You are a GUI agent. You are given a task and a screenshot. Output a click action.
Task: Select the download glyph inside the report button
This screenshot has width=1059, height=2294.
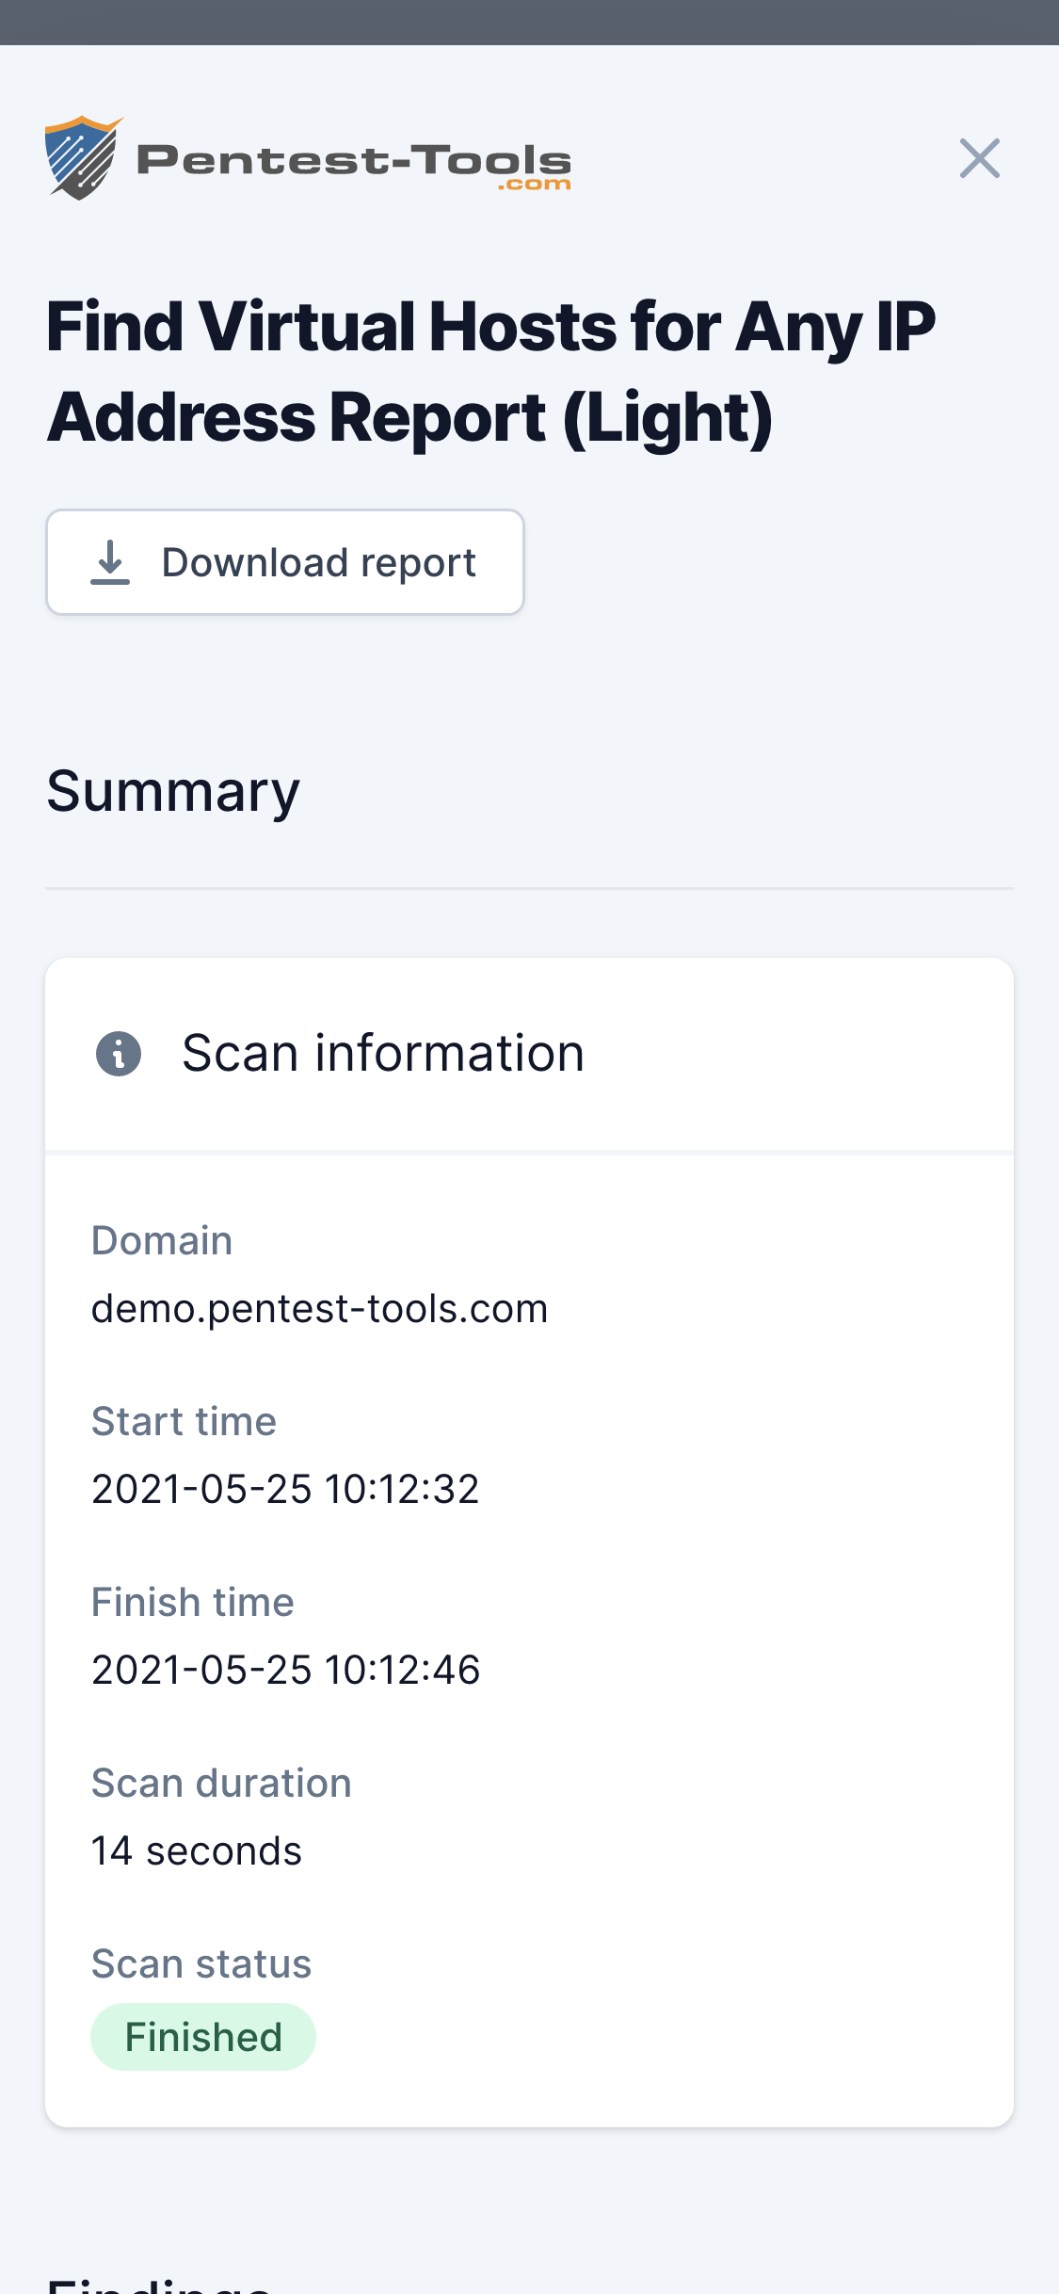click(110, 562)
